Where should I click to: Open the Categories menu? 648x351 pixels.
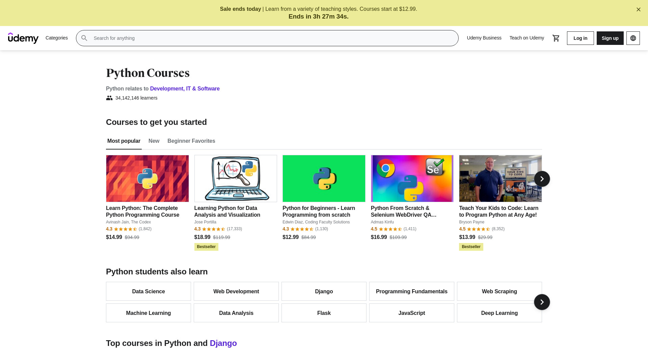[x=56, y=38]
